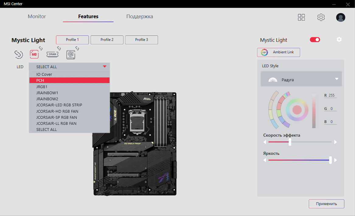The image size is (355, 216).
Task: Open the user account avatar
Action: [x=340, y=17]
